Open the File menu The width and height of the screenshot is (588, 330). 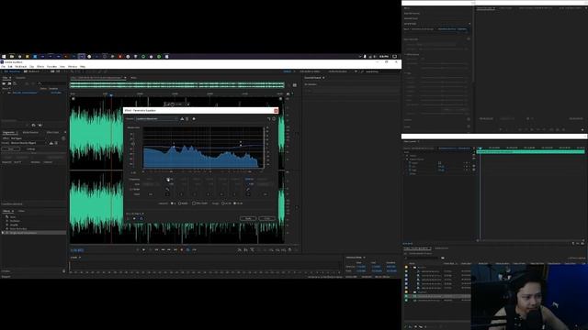[3, 66]
